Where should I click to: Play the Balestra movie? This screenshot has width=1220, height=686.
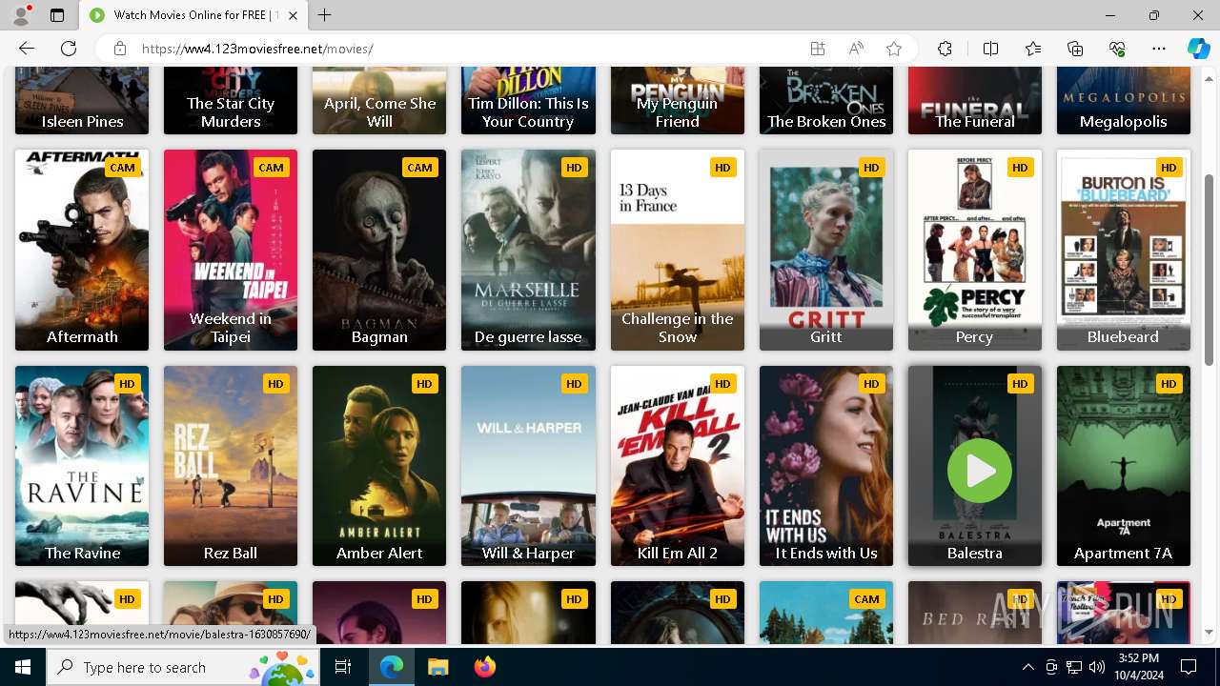979,470
